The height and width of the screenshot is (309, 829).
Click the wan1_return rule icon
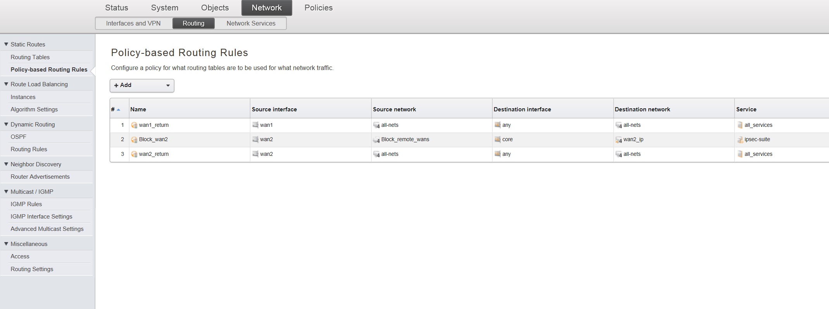pos(134,125)
